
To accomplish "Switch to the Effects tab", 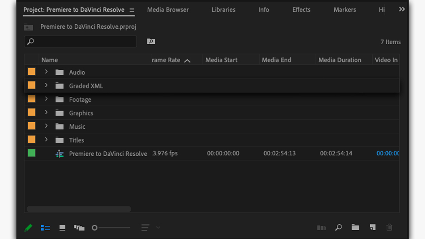I will click(301, 10).
